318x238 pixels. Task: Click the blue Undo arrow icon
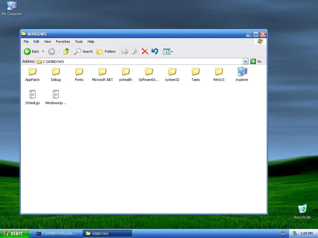tap(155, 52)
